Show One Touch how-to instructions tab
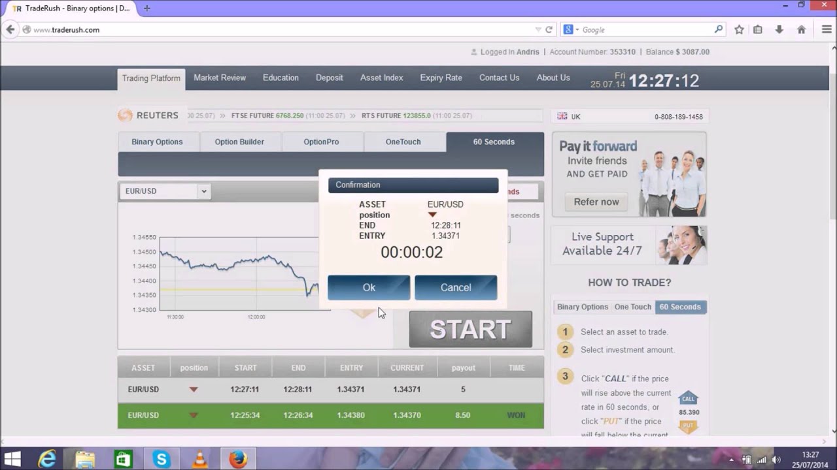The image size is (837, 470). click(x=633, y=307)
